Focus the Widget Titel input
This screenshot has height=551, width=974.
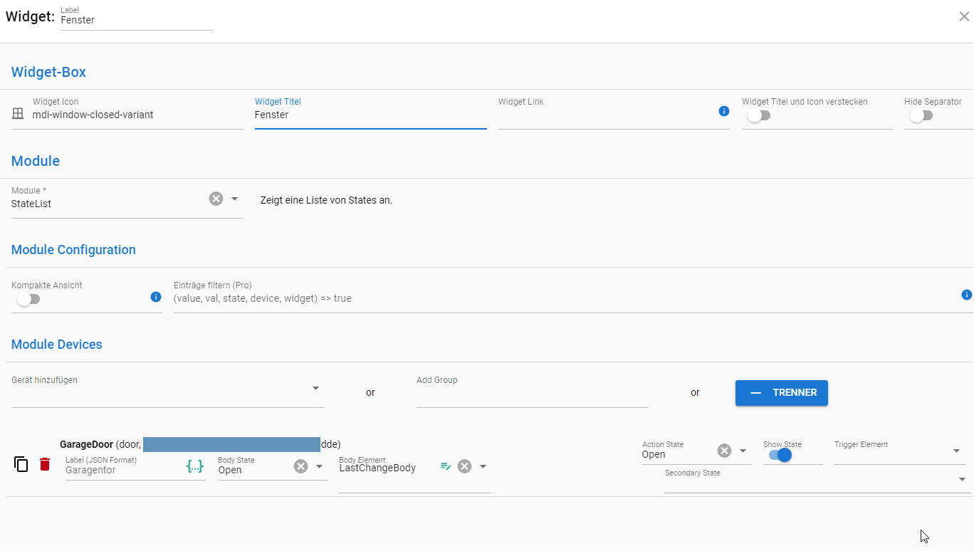coord(370,115)
